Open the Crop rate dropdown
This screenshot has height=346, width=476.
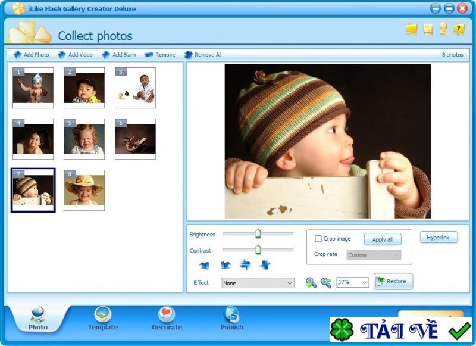coord(373,254)
